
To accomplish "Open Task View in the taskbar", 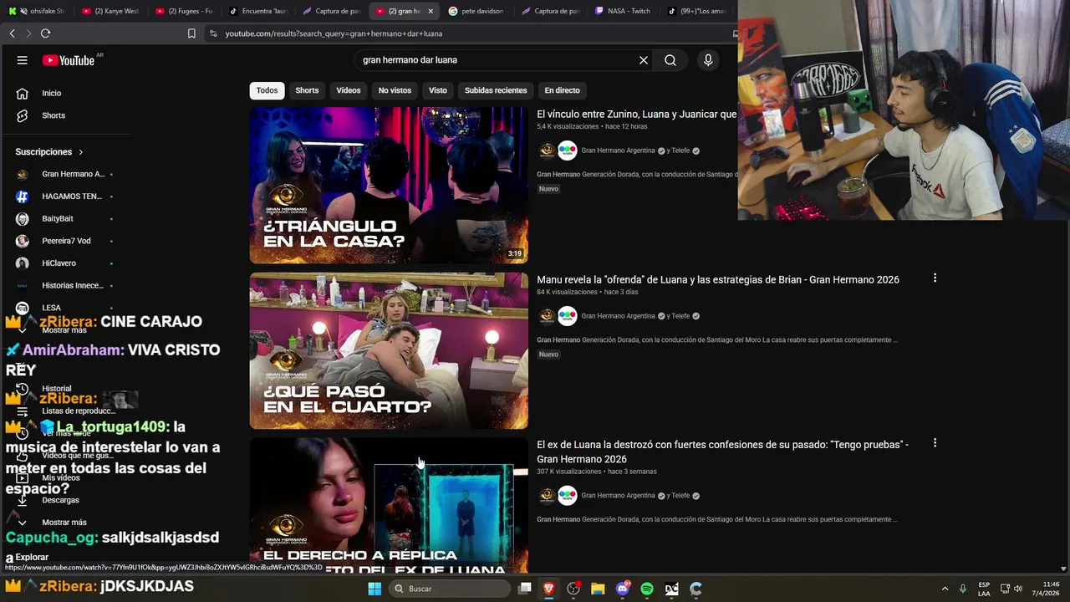I will tap(524, 589).
